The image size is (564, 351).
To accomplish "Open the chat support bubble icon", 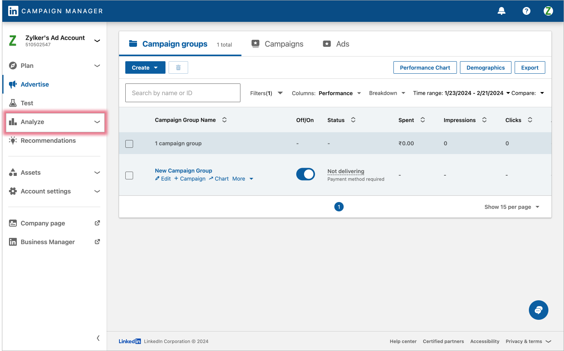I will [538, 310].
